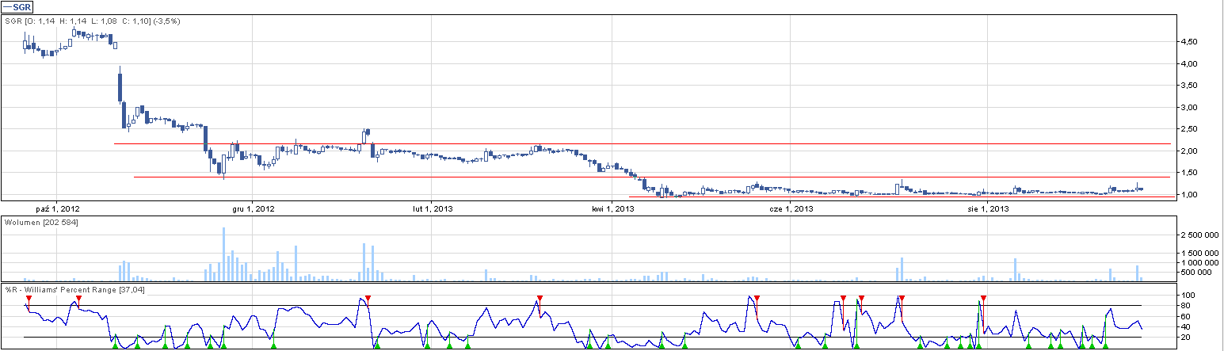The width and height of the screenshot is (1224, 351).
Task: Click the 40 level on Williams %R axis
Action: click(x=1186, y=326)
